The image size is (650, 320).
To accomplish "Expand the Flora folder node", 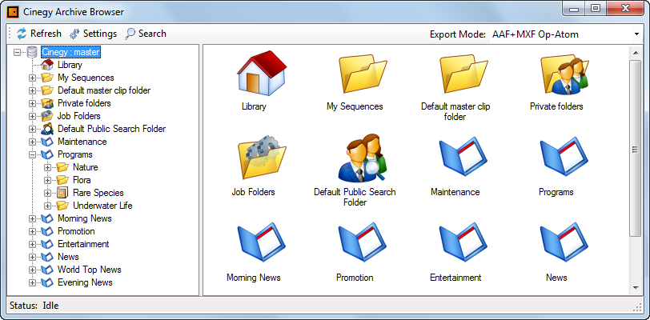I will (48, 180).
